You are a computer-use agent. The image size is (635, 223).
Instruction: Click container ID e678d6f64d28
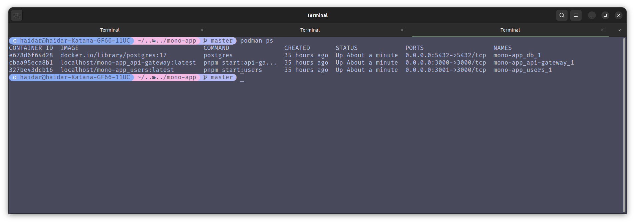31,55
